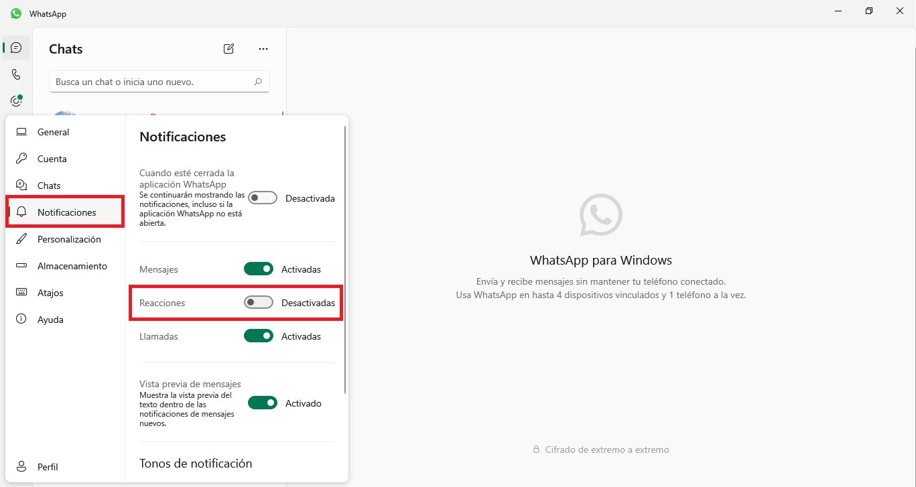
Task: Click the large WhatsApp logo in center
Action: coord(601,215)
